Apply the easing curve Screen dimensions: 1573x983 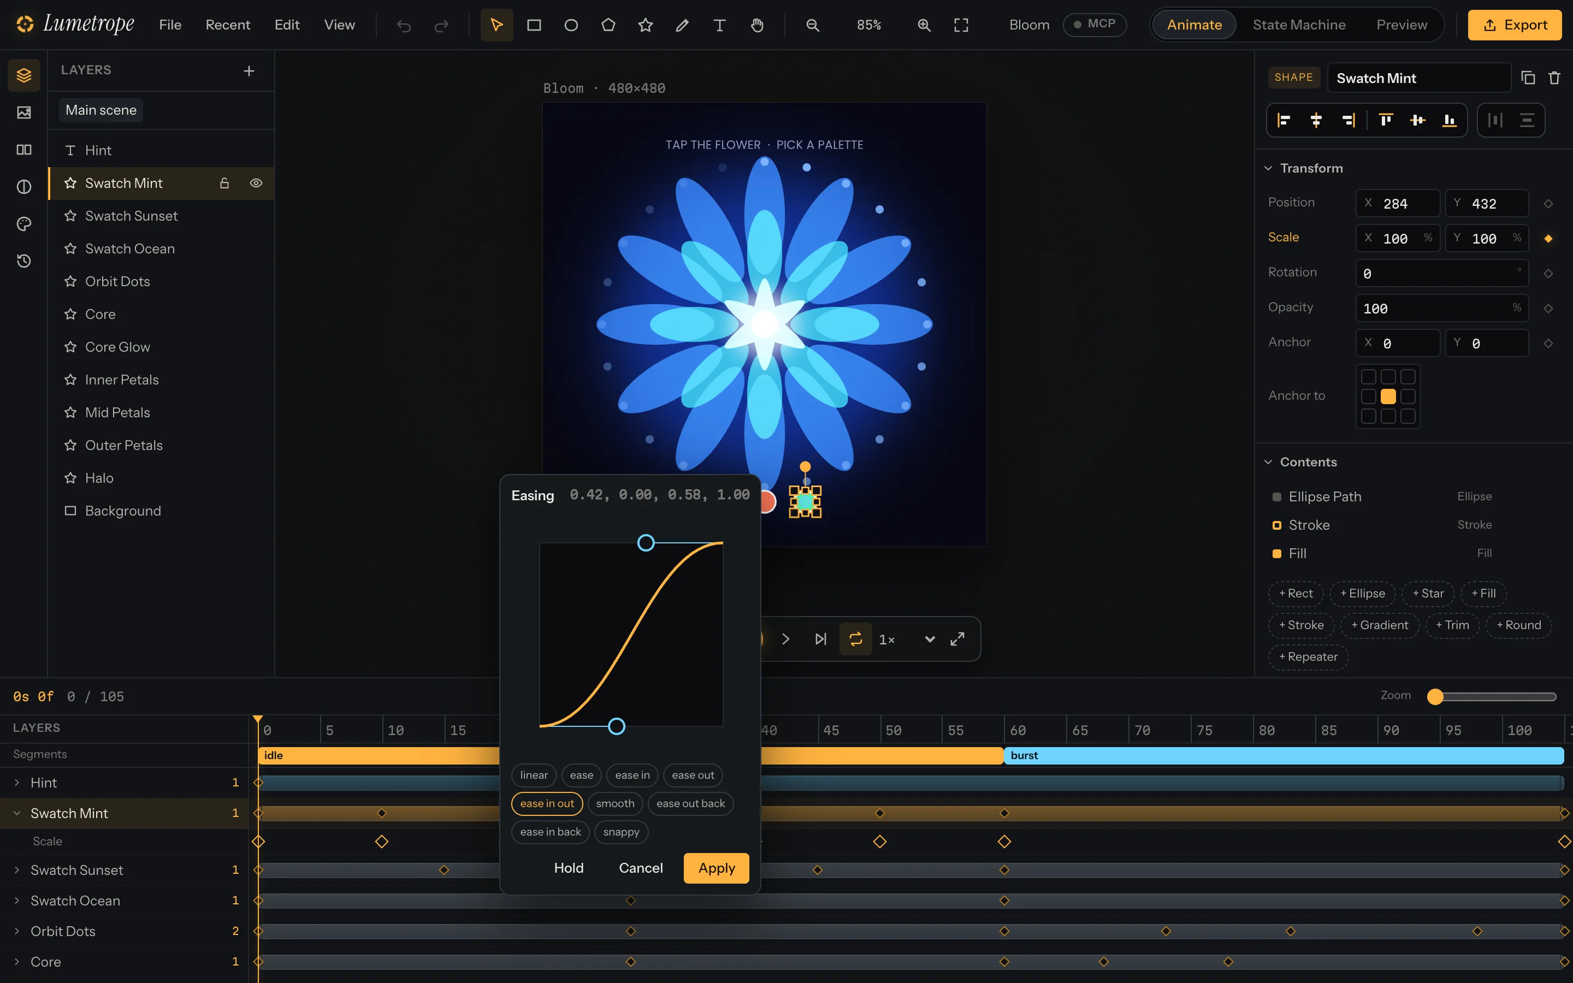coord(716,868)
